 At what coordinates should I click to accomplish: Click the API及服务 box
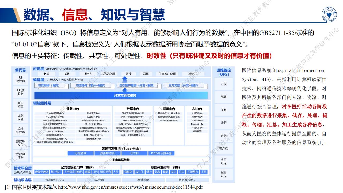tap(20, 92)
